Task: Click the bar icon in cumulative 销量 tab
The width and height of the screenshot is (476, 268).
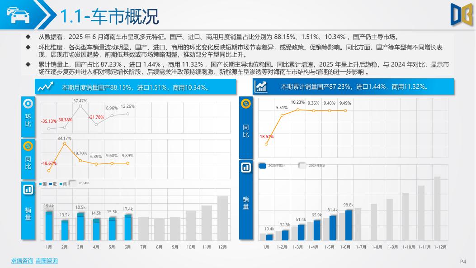Action: click(245, 167)
